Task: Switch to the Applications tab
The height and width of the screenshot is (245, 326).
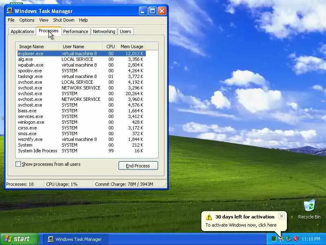Action: pyautogui.click(x=22, y=31)
